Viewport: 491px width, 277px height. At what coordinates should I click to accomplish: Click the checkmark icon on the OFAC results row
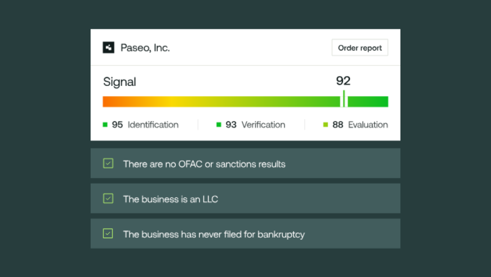point(108,163)
